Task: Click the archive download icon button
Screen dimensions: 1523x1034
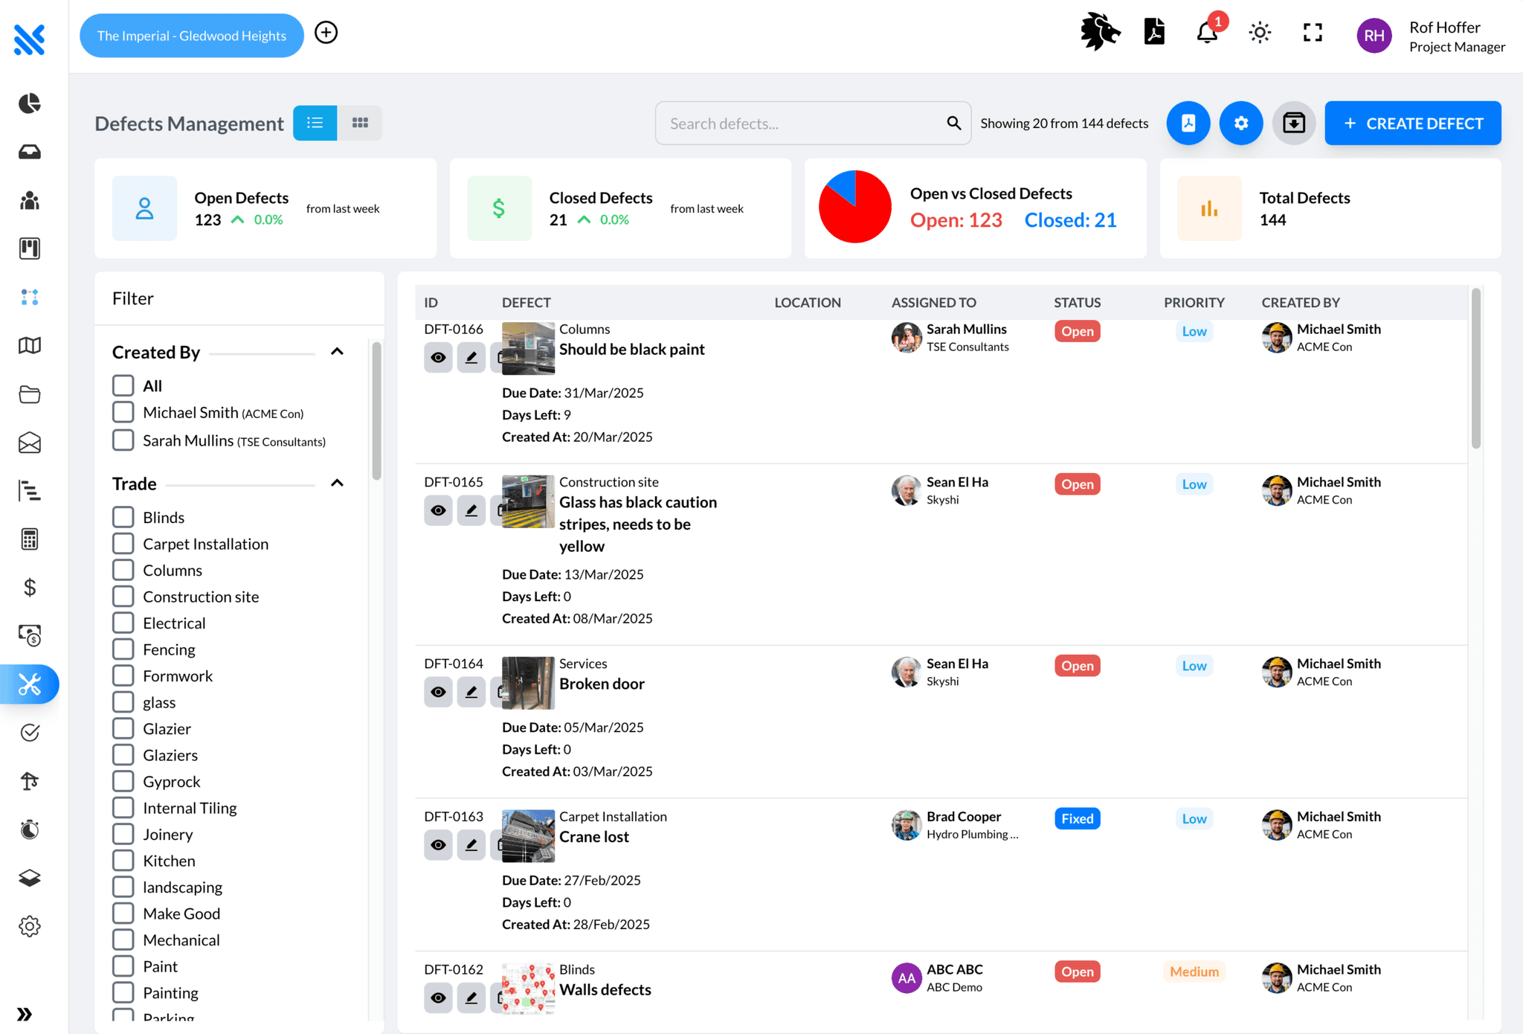Action: [x=1293, y=123]
